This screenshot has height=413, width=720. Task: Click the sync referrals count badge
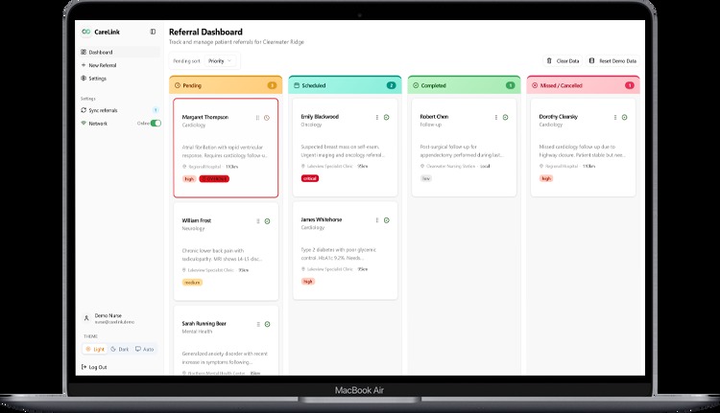(x=156, y=110)
